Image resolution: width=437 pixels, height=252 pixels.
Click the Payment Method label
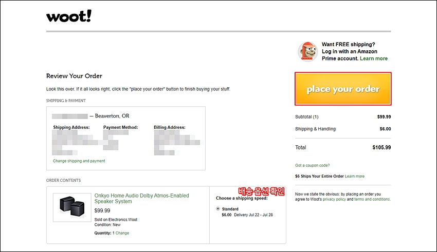click(x=121, y=127)
